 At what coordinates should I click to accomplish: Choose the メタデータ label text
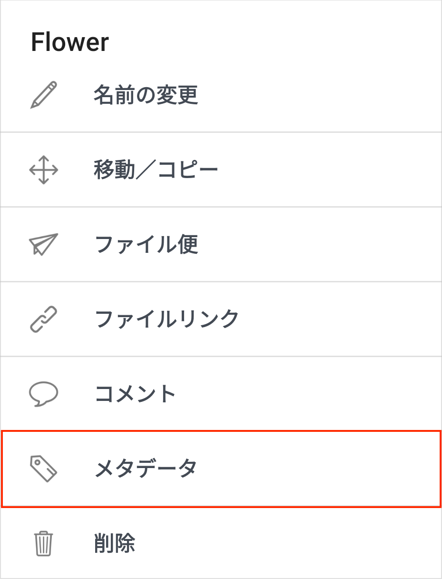pyautogui.click(x=146, y=469)
